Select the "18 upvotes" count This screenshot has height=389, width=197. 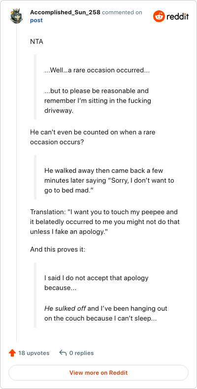click(x=34, y=353)
